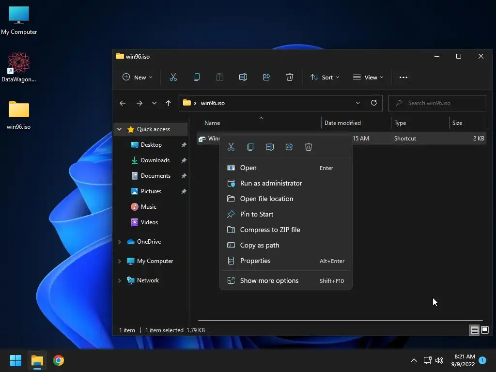Click the Rename icon in context menu

[269, 147]
